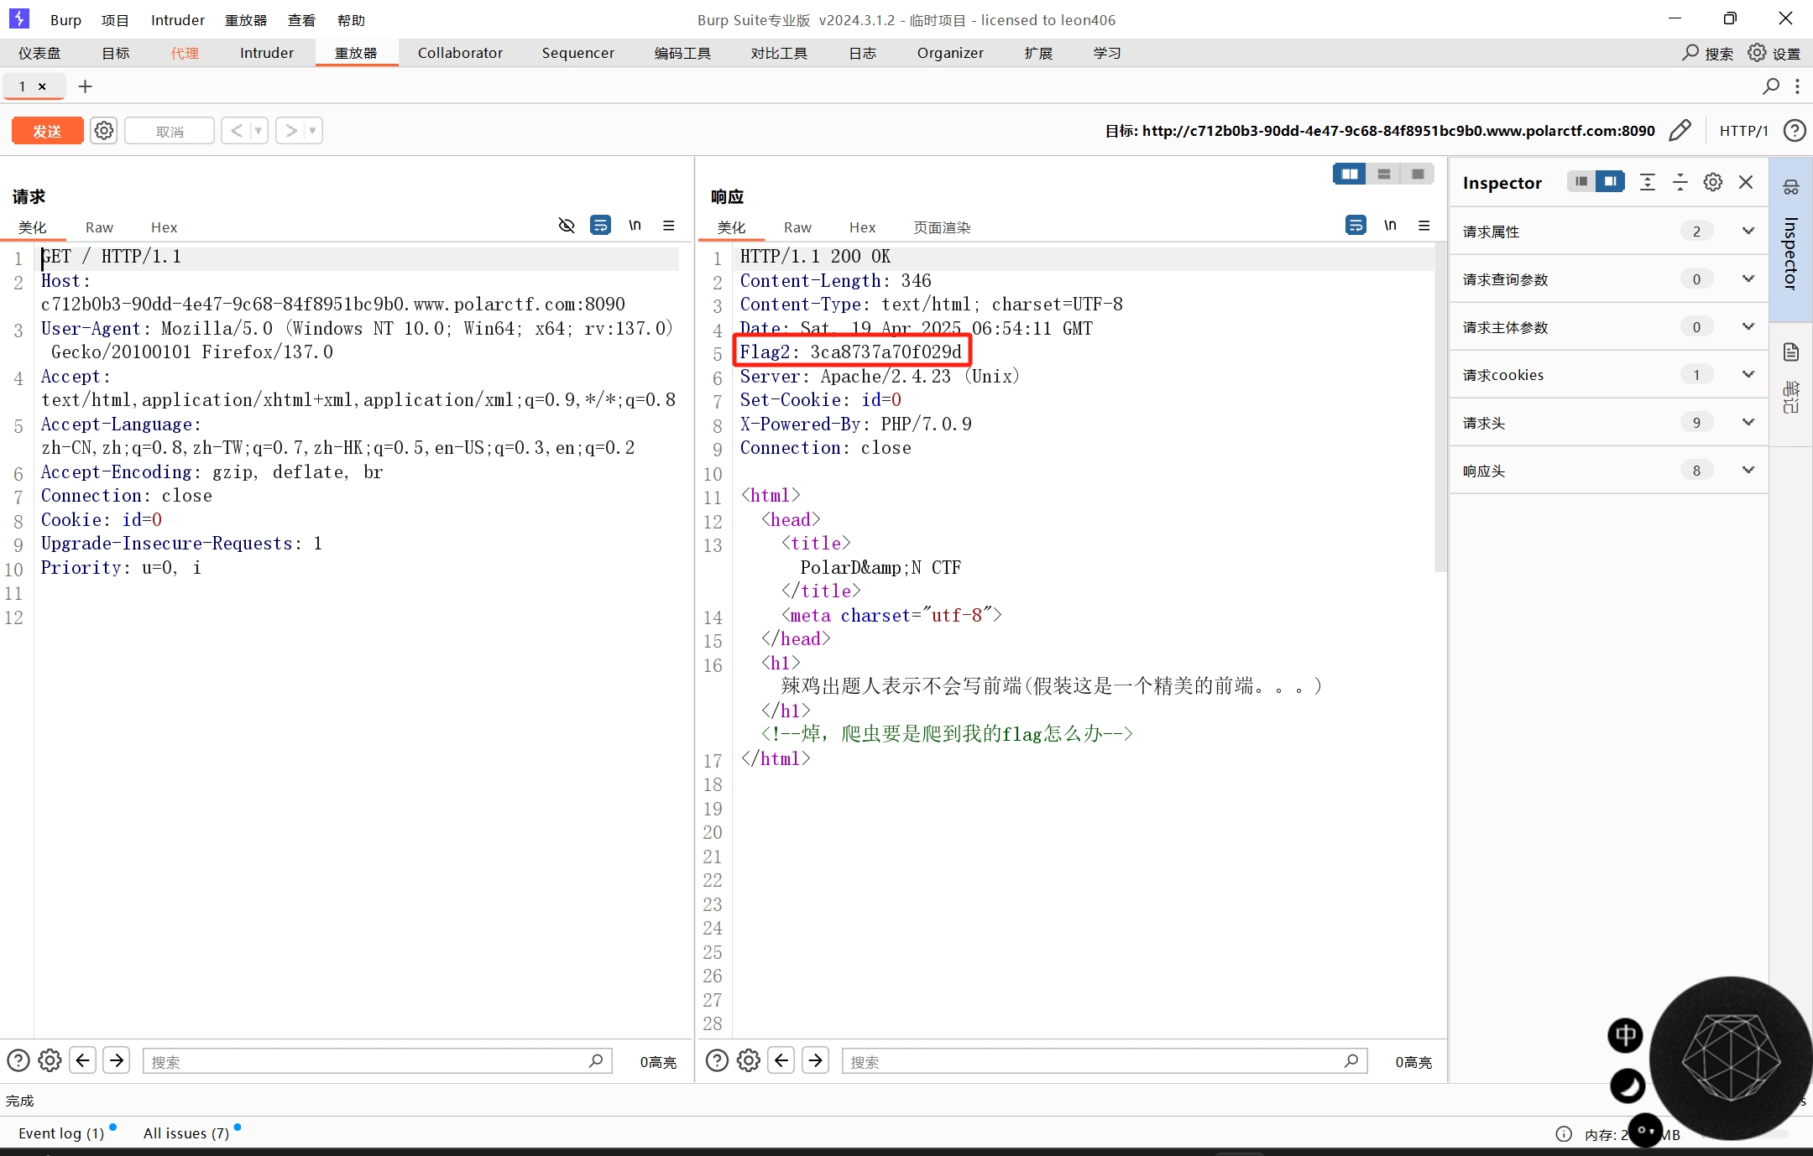Click the pencil icon to edit target
The height and width of the screenshot is (1156, 1813).
pos(1680,131)
